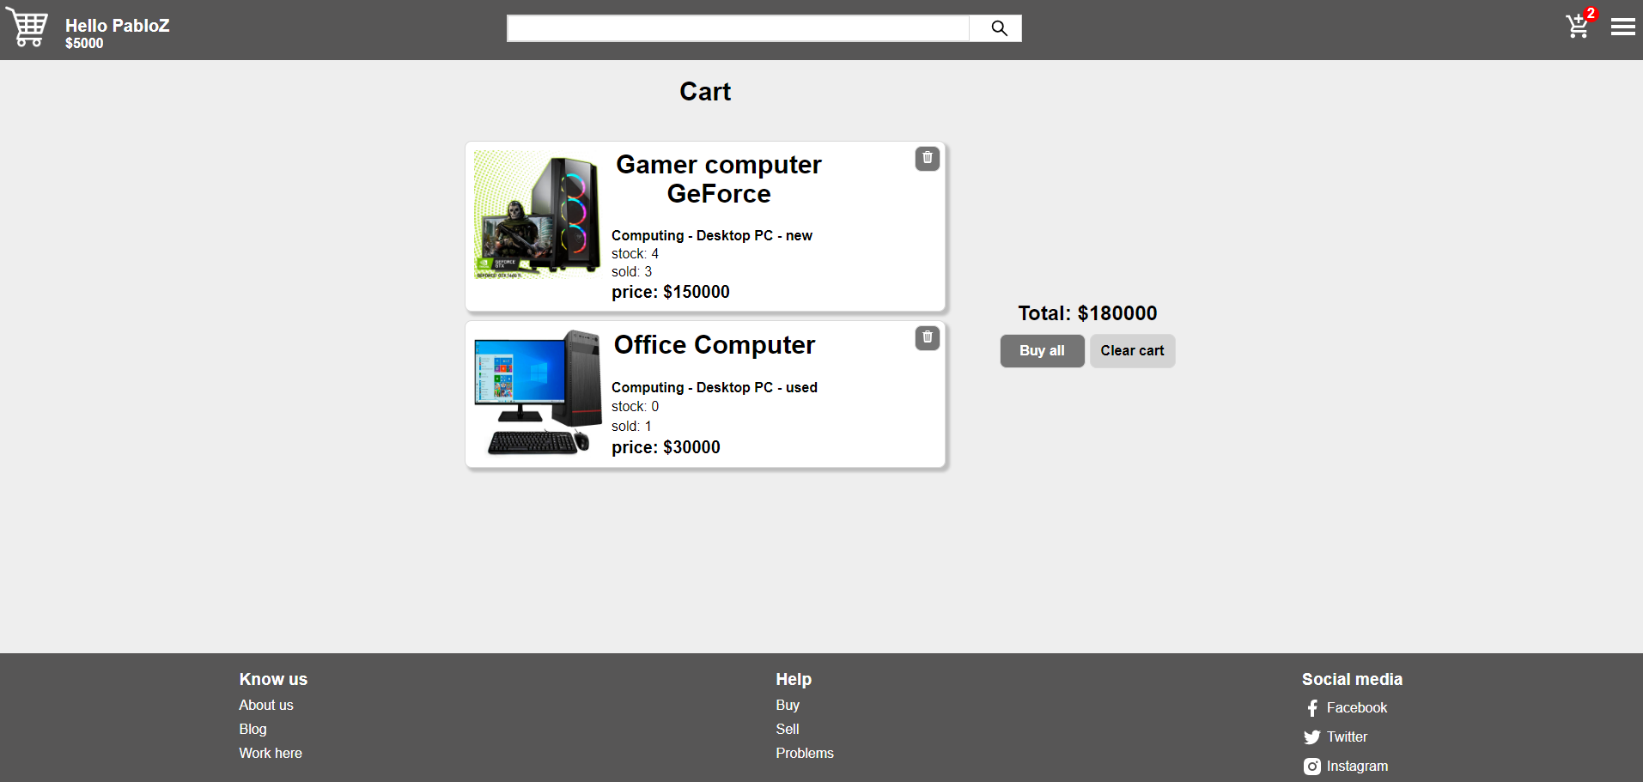Viewport: 1643px width, 782px height.
Task: Open the hamburger menu
Action: tap(1622, 27)
